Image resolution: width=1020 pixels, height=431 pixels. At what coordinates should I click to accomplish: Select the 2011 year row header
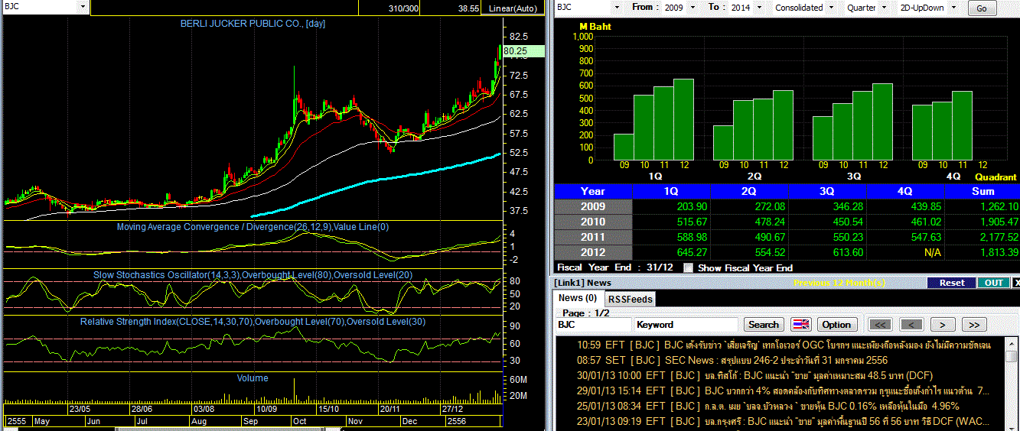[x=593, y=237]
